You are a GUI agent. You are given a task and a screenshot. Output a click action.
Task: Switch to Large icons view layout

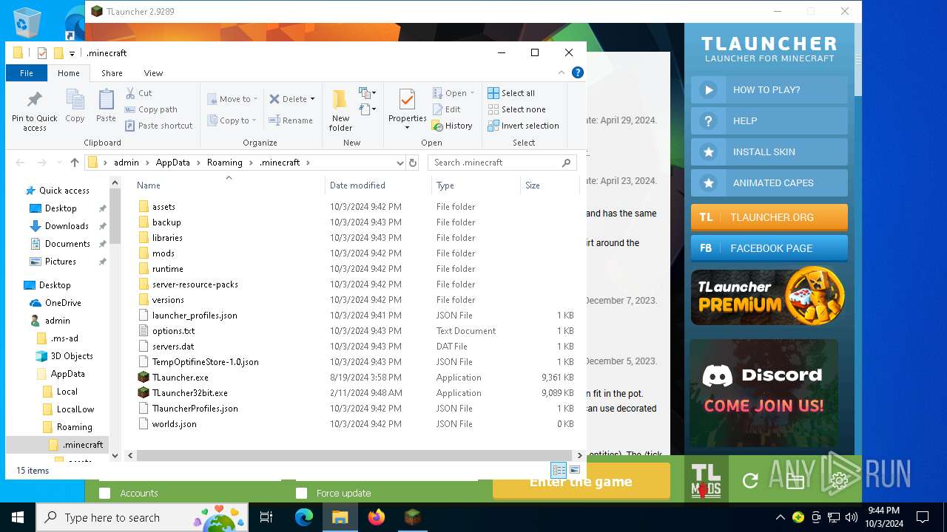(x=575, y=470)
